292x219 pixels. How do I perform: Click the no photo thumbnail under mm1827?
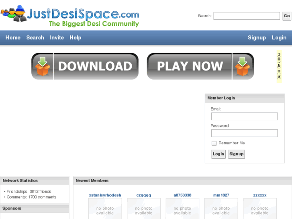[x=221, y=209]
